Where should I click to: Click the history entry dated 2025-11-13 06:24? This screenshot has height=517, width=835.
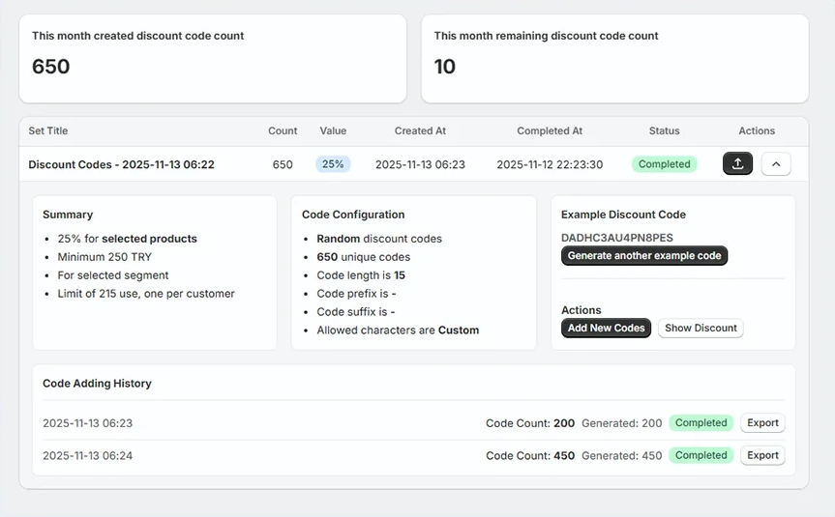tap(87, 455)
